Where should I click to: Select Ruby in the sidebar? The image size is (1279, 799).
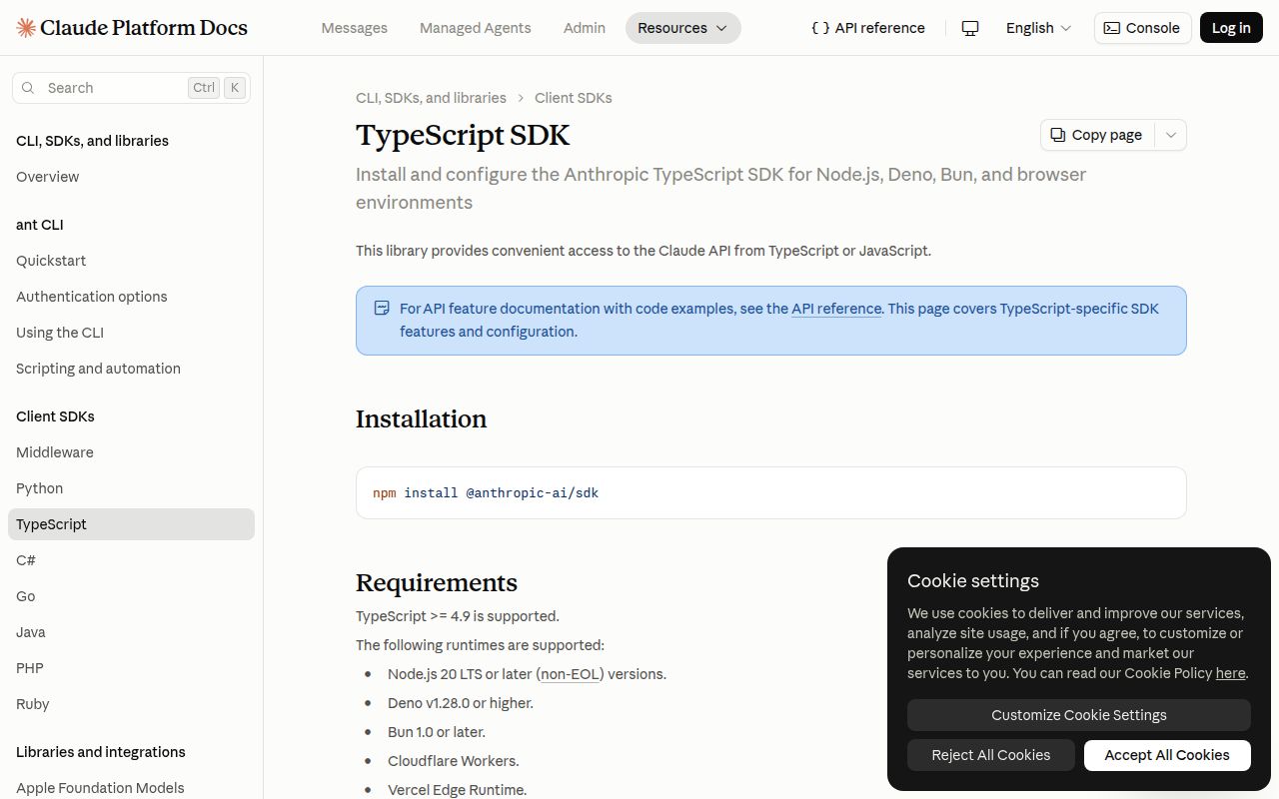(x=131, y=704)
